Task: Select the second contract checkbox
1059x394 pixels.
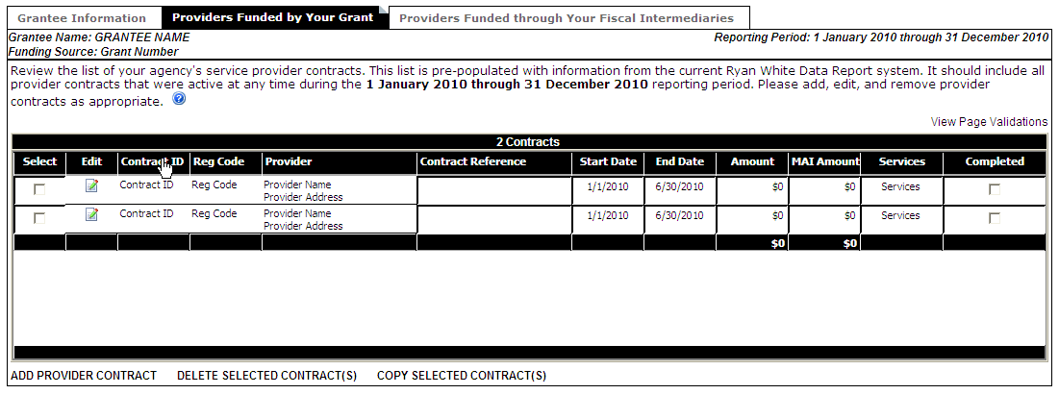Action: tap(39, 219)
